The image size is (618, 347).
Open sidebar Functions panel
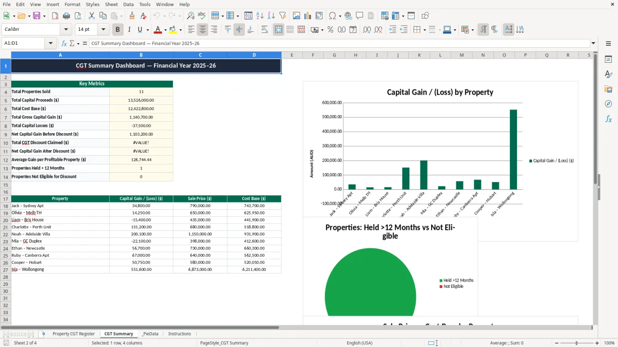click(608, 119)
